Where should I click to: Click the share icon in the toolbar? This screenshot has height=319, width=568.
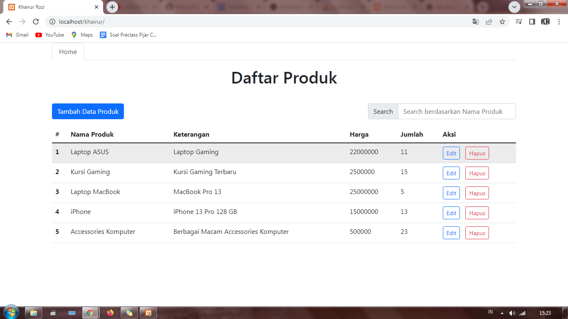(489, 22)
